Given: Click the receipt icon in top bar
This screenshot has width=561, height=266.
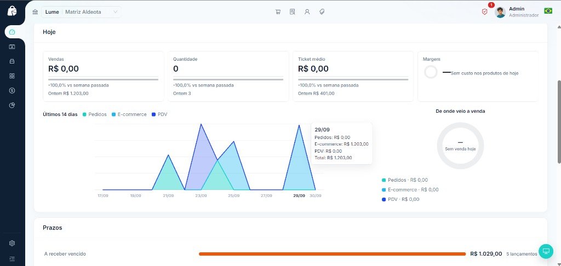Looking at the screenshot, I should 293,12.
